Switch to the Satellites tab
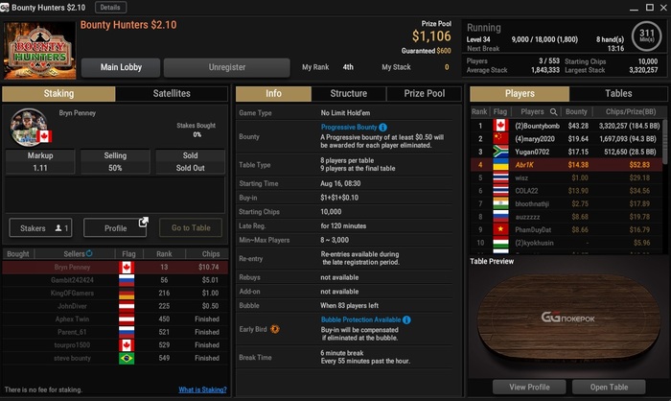This screenshot has width=671, height=401. pos(172,93)
